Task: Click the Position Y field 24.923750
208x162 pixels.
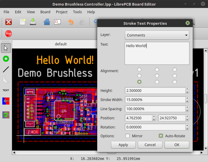Action: pyautogui.click(x=172, y=118)
